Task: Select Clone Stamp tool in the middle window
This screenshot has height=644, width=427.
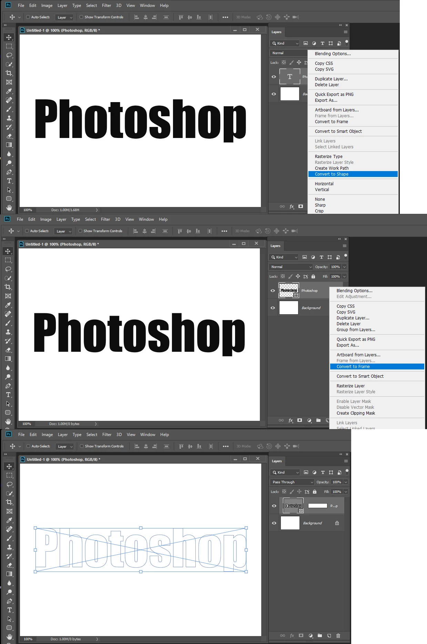Action: click(8, 332)
